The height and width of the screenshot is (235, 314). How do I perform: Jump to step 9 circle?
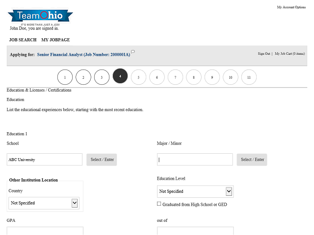coord(212,77)
